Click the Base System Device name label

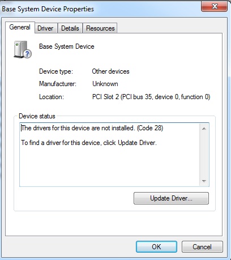point(67,46)
